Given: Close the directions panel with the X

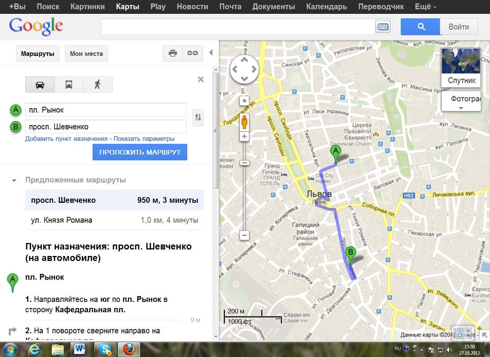Looking at the screenshot, I should coord(201,80).
